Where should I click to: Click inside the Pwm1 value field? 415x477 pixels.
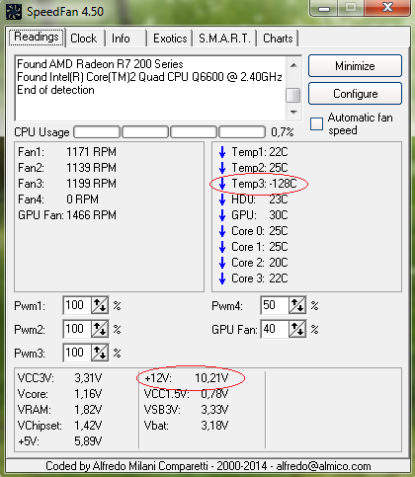pyautogui.click(x=77, y=305)
